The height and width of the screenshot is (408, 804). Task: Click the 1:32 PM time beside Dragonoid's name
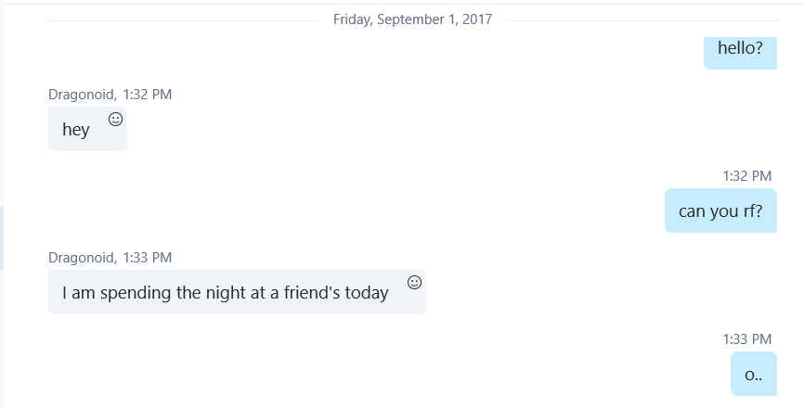(x=147, y=94)
